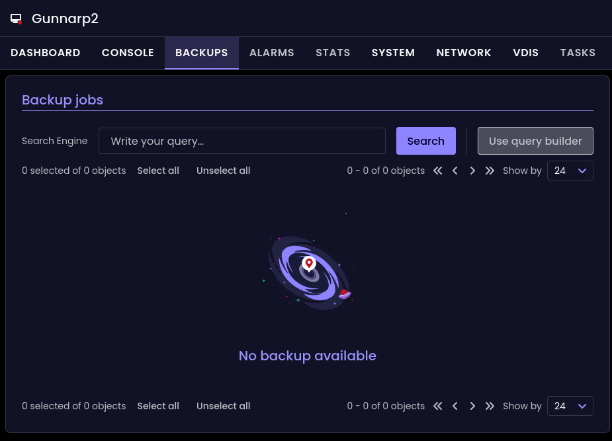Jump to last page in bottom pagination
The image size is (612, 441).
tap(490, 406)
